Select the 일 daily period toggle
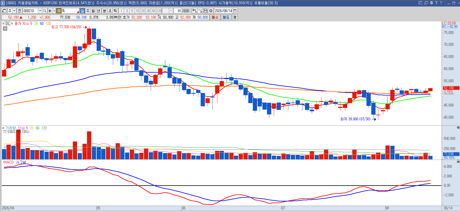 (x=82, y=11)
